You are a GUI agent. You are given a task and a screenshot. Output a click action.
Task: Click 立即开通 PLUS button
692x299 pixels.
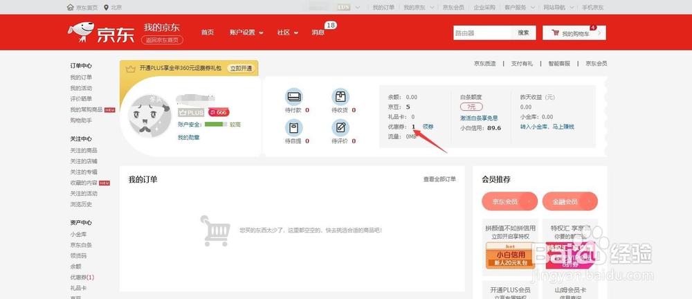[241, 69]
